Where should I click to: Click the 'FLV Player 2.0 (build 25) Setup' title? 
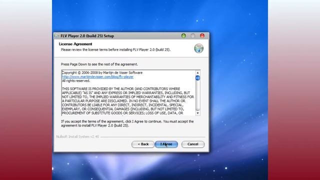pos(87,36)
